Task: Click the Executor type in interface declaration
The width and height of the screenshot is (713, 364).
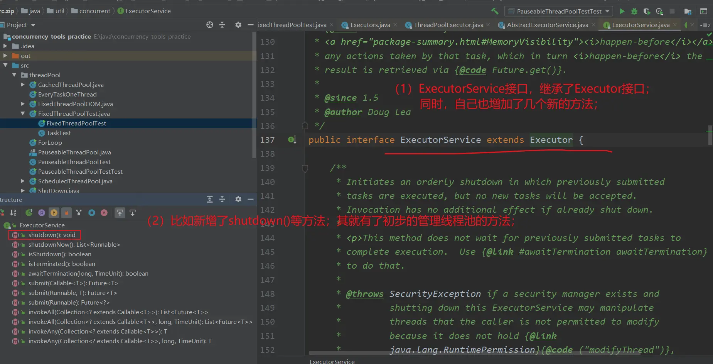Action: click(551, 140)
